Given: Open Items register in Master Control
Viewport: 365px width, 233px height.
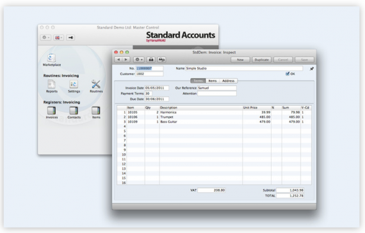Looking at the screenshot, I should tap(96, 110).
